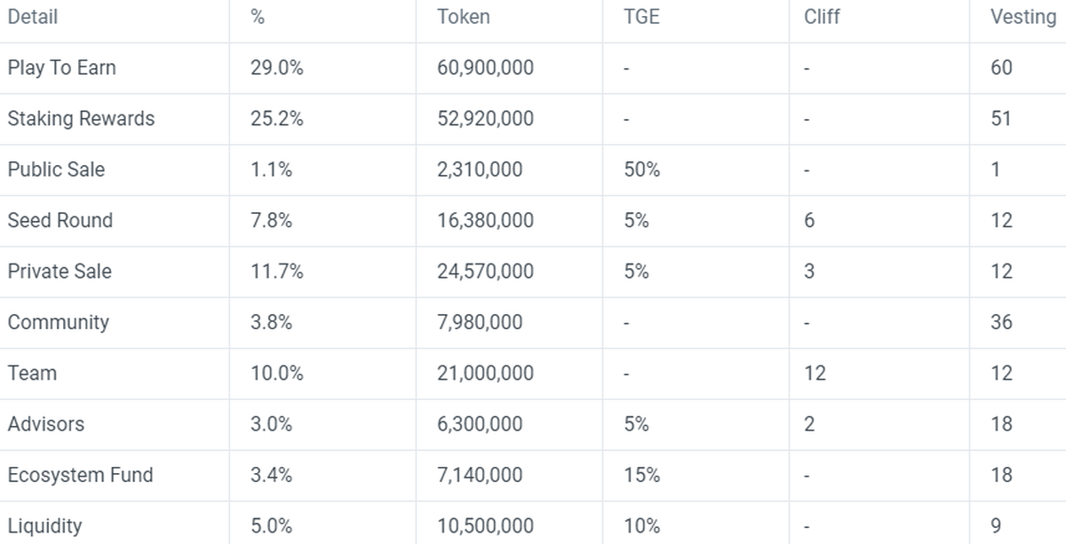Click the 50% TGE value for Public Sale
1066x544 pixels.
coord(641,170)
